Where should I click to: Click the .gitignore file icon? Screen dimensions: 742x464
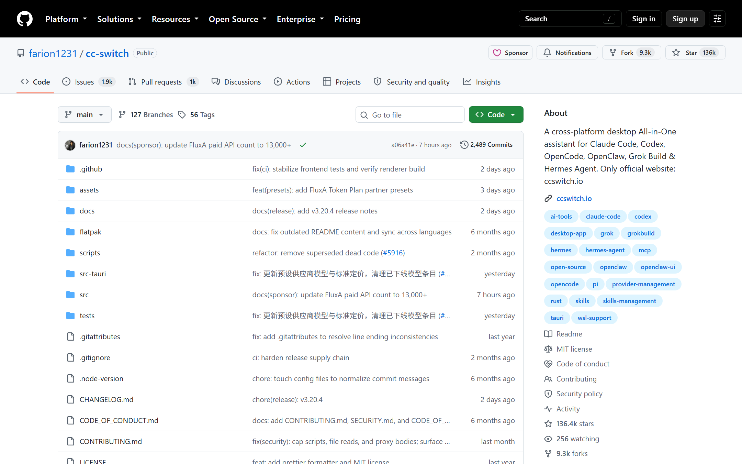tap(70, 357)
